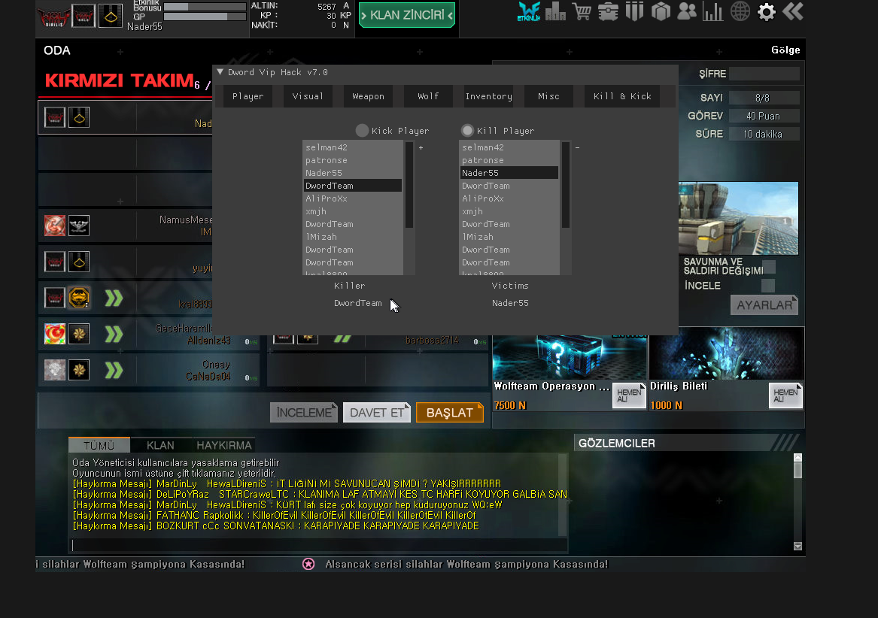Click the plus beside the Kick list

point(421,148)
